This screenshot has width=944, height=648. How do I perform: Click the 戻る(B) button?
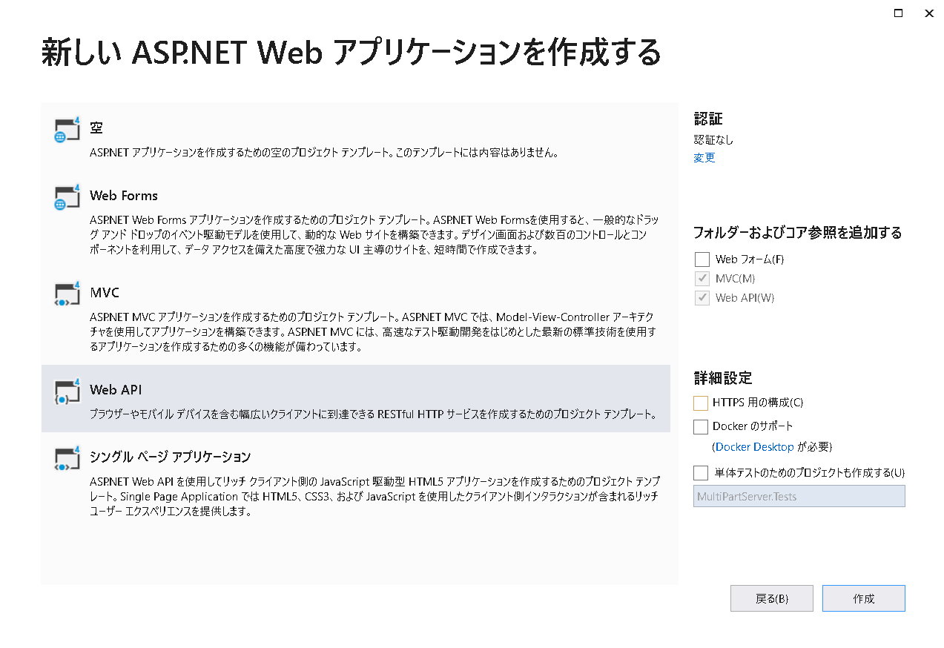click(x=772, y=598)
